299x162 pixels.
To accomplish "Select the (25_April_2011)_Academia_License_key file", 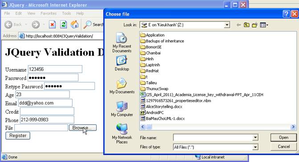I will click(202, 95).
